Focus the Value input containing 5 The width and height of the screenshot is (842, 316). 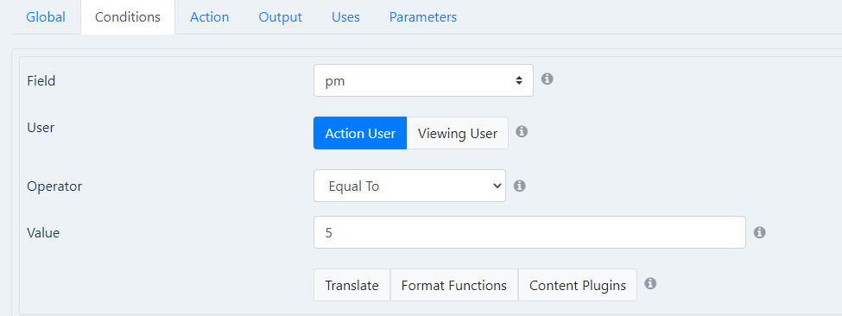pyautogui.click(x=529, y=232)
